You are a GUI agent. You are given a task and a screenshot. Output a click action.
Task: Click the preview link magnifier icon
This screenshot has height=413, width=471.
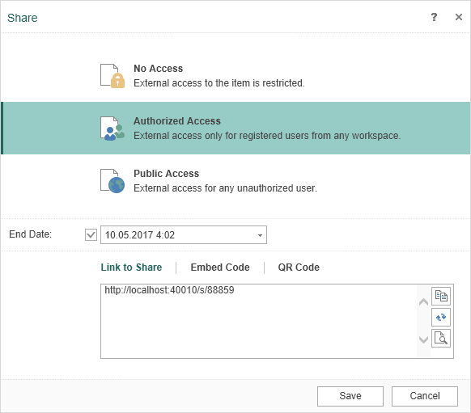pos(441,338)
